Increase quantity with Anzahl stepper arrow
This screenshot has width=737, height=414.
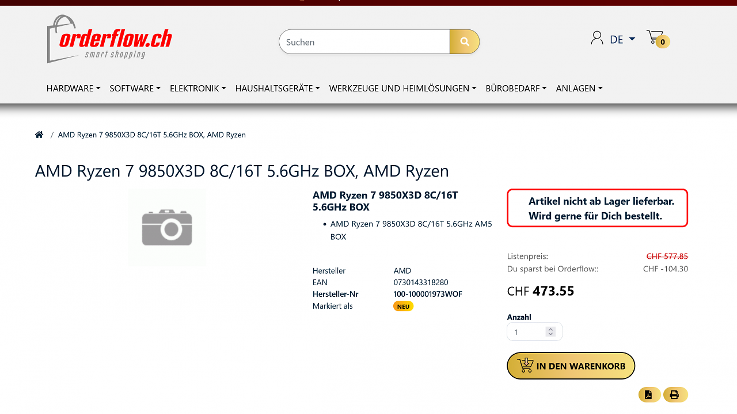(x=550, y=329)
